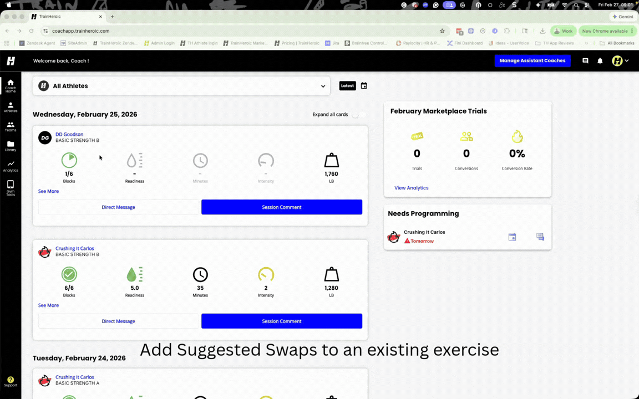
Task: Click the TrainHeroic logo in header
Action: pyautogui.click(x=11, y=60)
